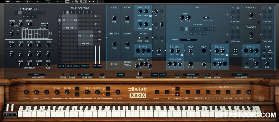Screen dimensions: 279x122
Task: Open LOWER MODE Poly Circular1 dropdown
Action: click(85, 75)
